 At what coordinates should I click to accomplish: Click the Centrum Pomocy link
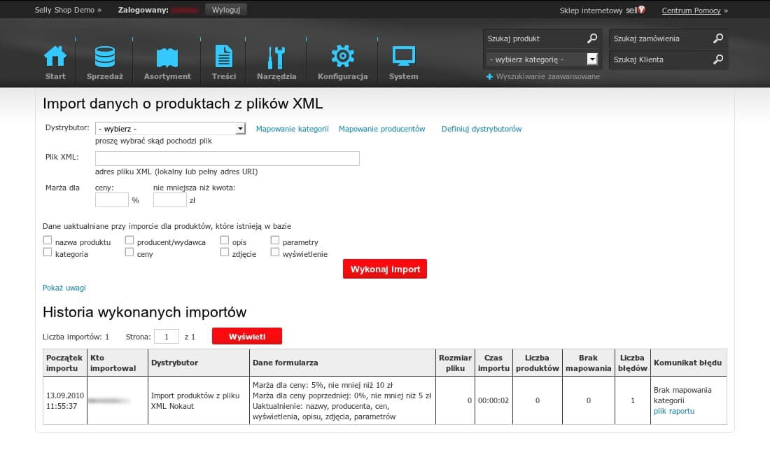[x=691, y=10]
